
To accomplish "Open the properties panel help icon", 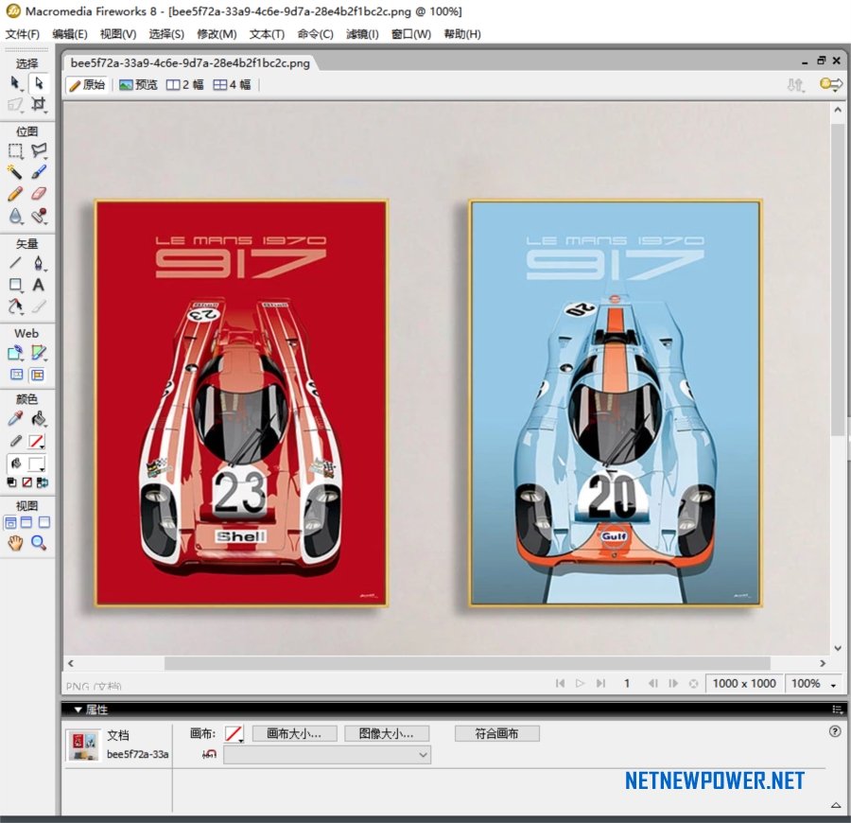I will point(835,731).
